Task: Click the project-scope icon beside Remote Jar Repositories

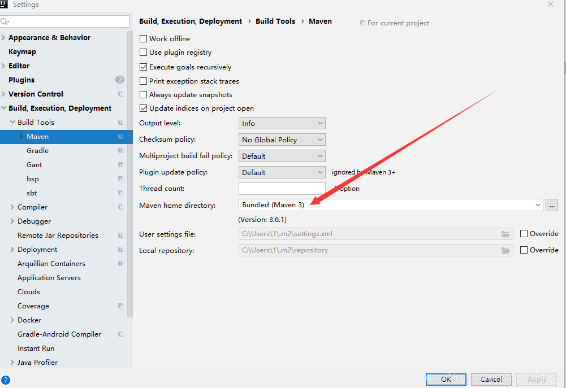Action: tap(120, 235)
